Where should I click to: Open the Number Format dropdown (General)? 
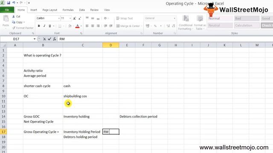174,18
